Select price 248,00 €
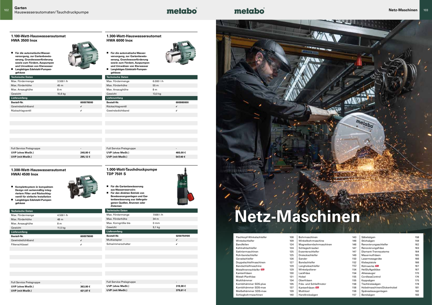The width and height of the screenshot is (432, 305). coord(85,152)
